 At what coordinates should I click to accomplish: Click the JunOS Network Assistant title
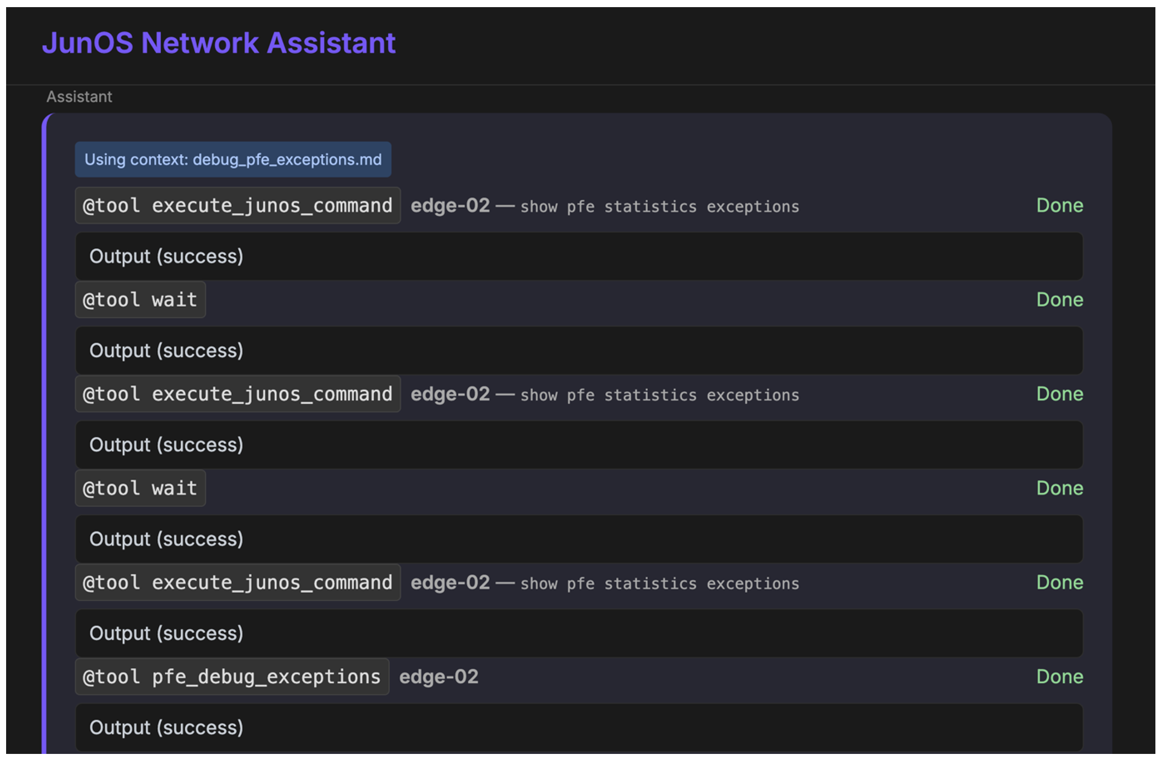click(x=218, y=43)
